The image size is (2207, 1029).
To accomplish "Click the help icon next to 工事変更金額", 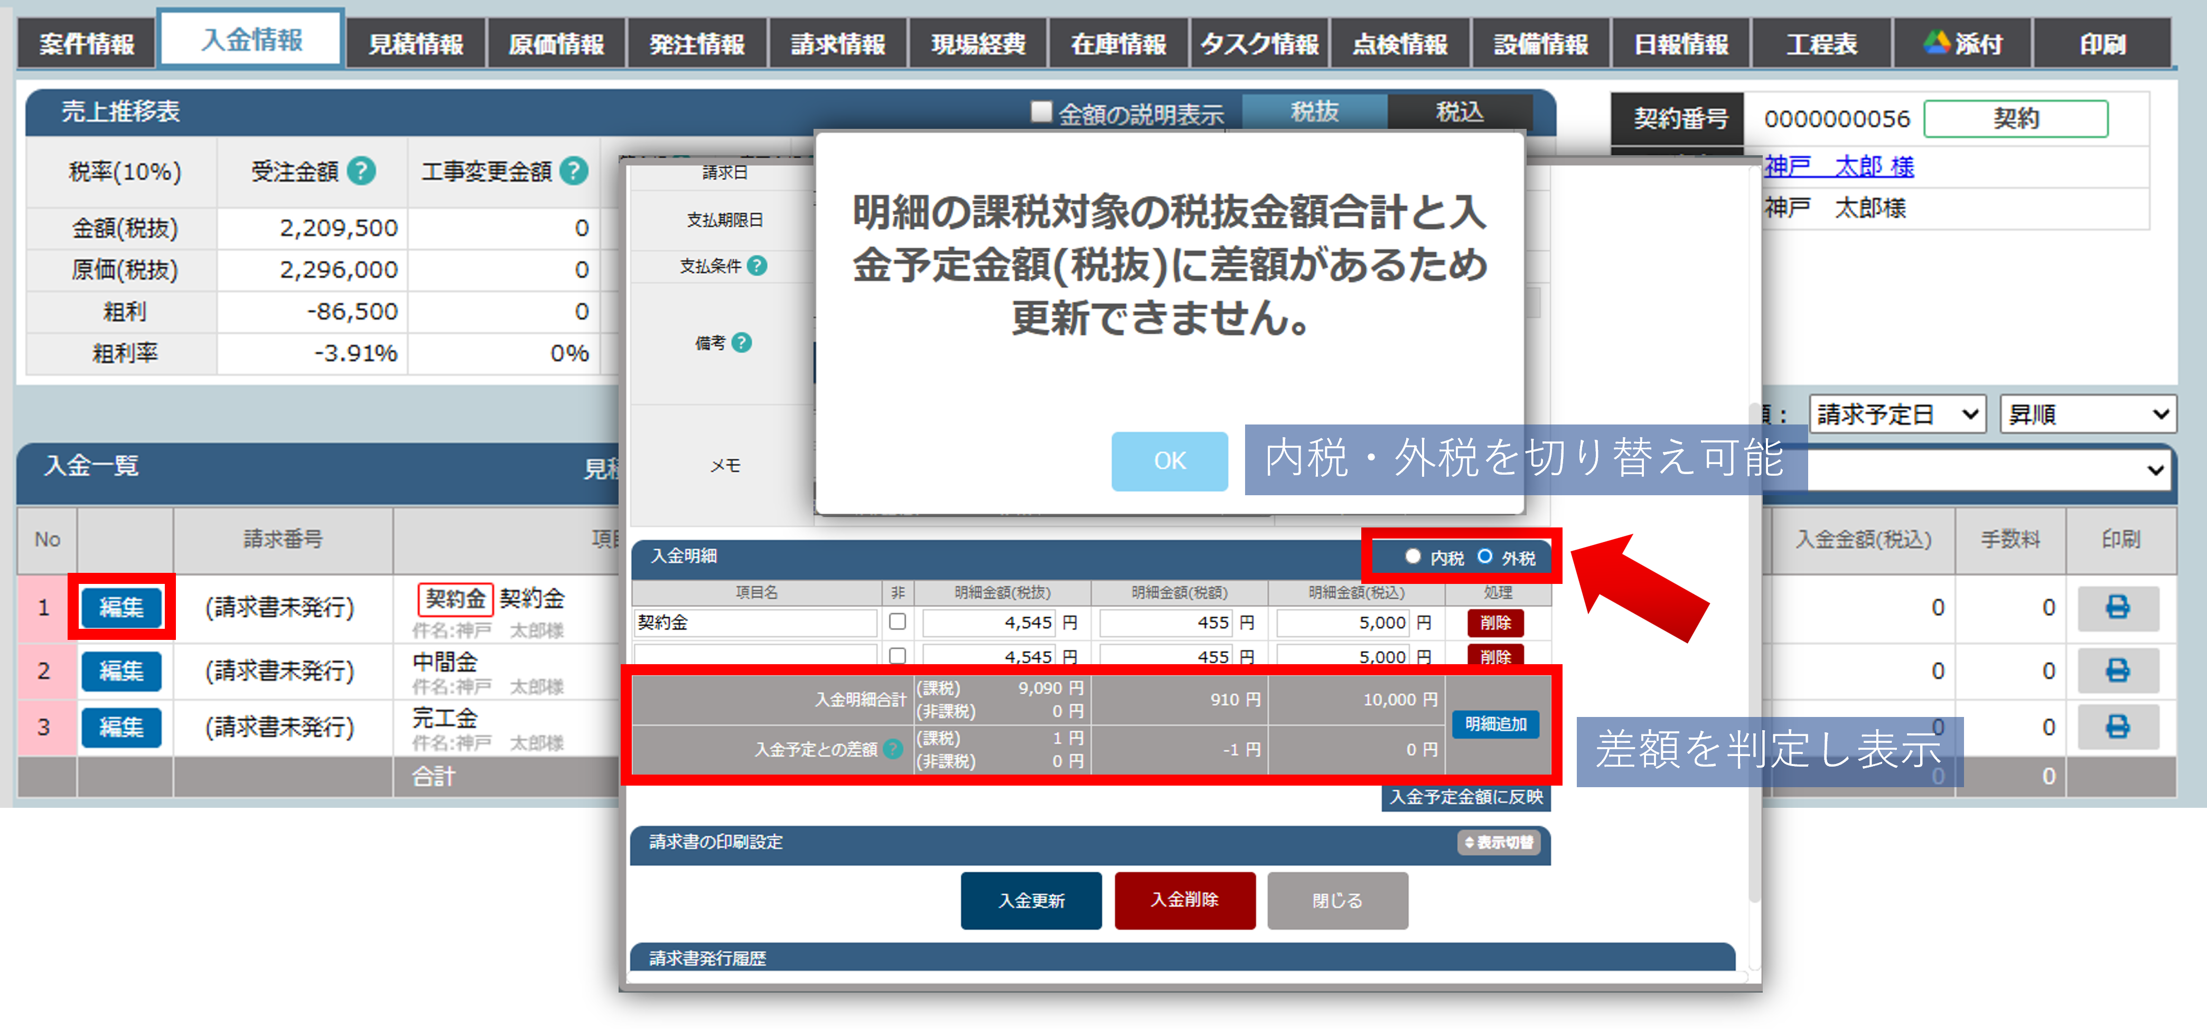I will coord(574,171).
